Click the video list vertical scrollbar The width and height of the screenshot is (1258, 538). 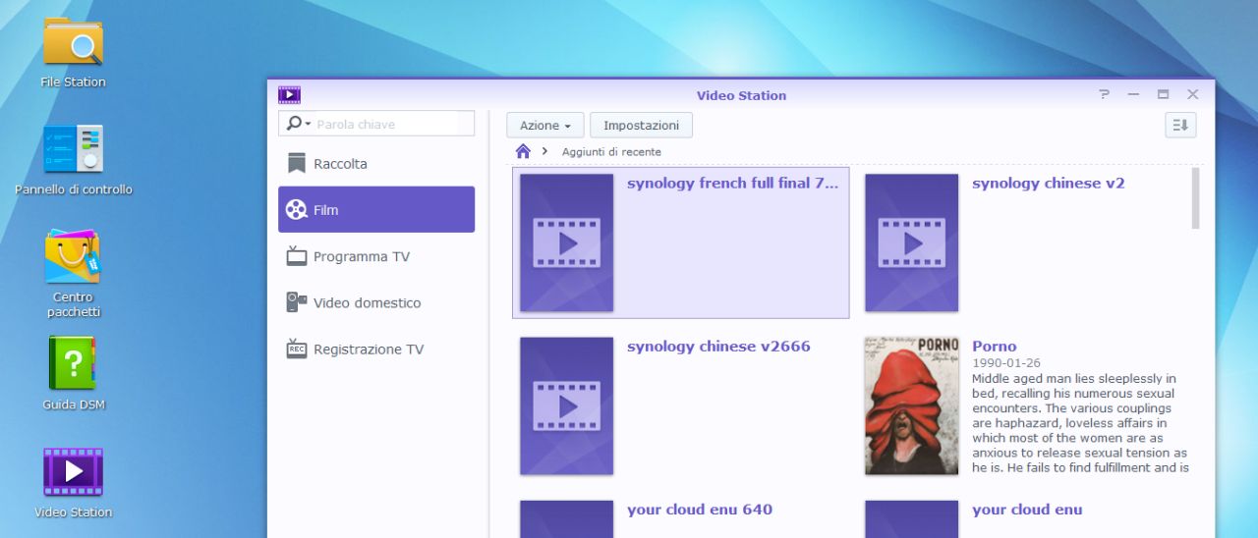click(1195, 198)
